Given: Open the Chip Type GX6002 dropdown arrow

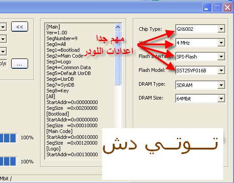Looking at the screenshot, I should 221,29.
